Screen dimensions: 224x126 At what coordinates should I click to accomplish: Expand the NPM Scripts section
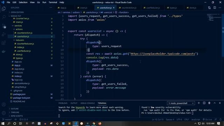click(17, 116)
